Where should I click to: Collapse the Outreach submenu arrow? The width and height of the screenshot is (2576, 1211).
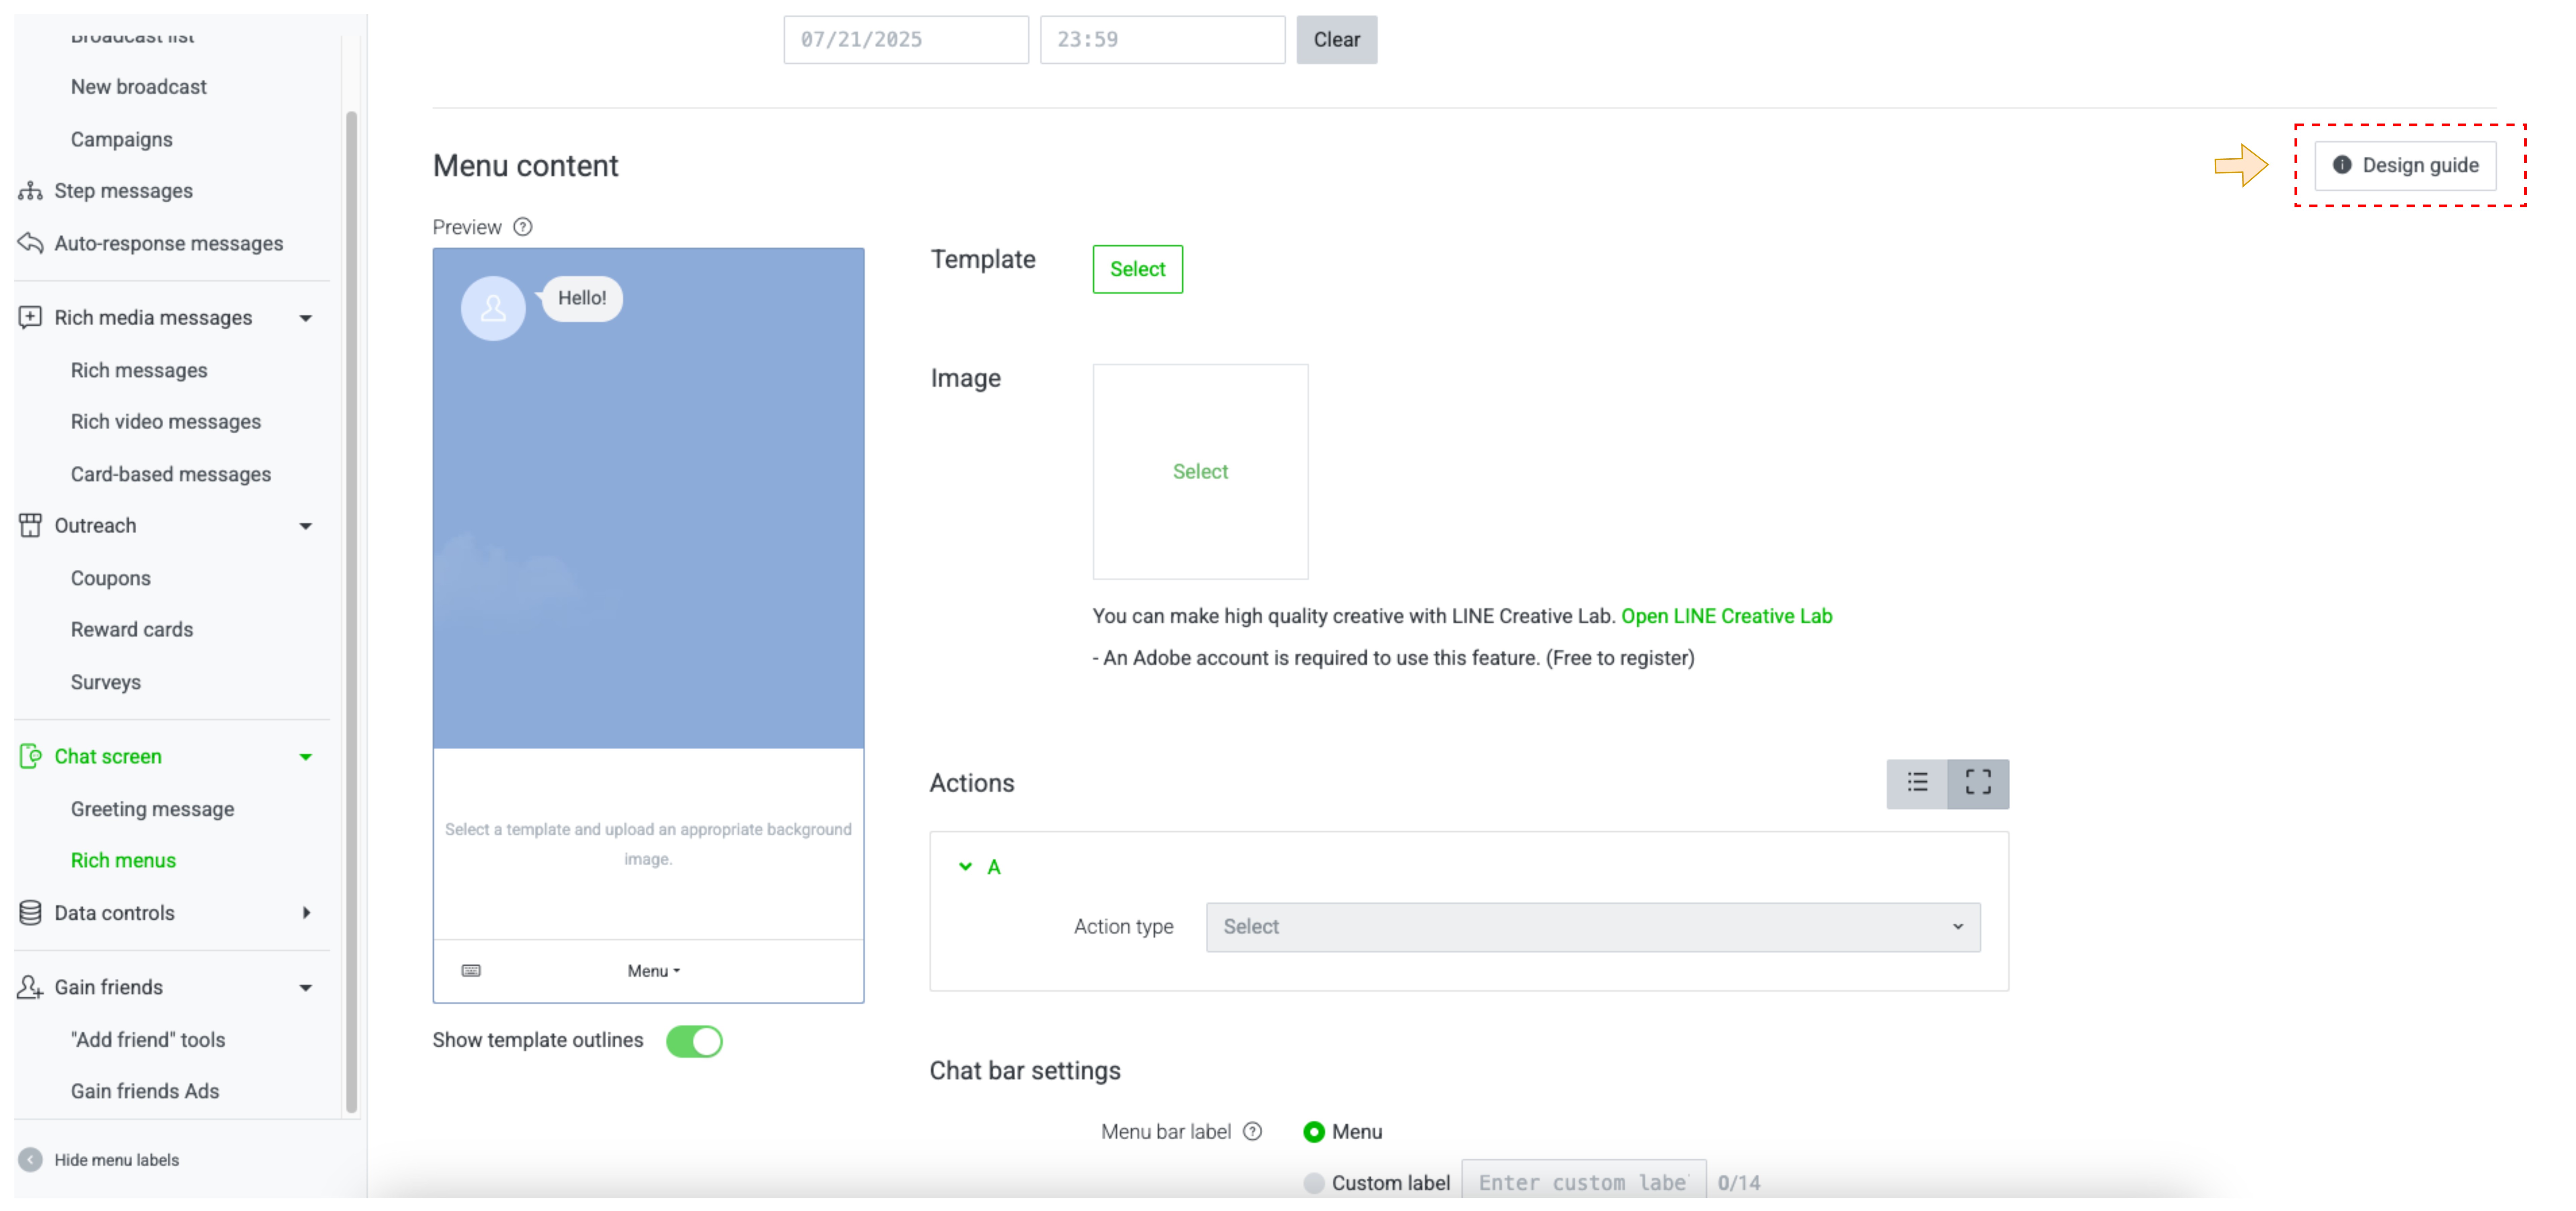click(x=306, y=526)
